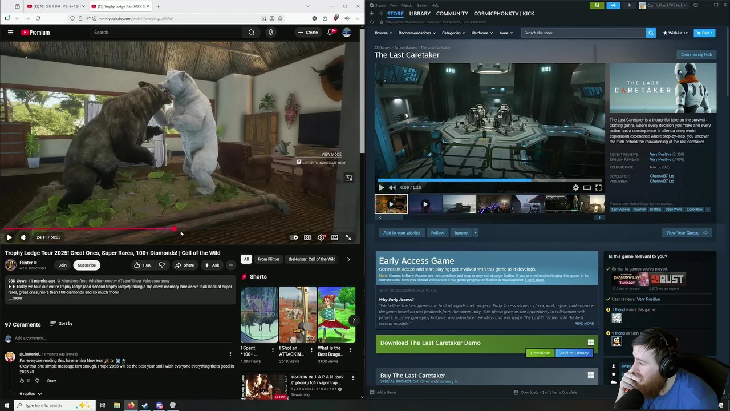
Task: Toggle YouTube closed captions
Action: [x=307, y=237]
